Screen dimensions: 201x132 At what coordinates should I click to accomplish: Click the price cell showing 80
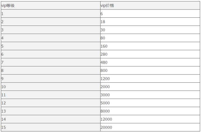[x=150, y=38]
